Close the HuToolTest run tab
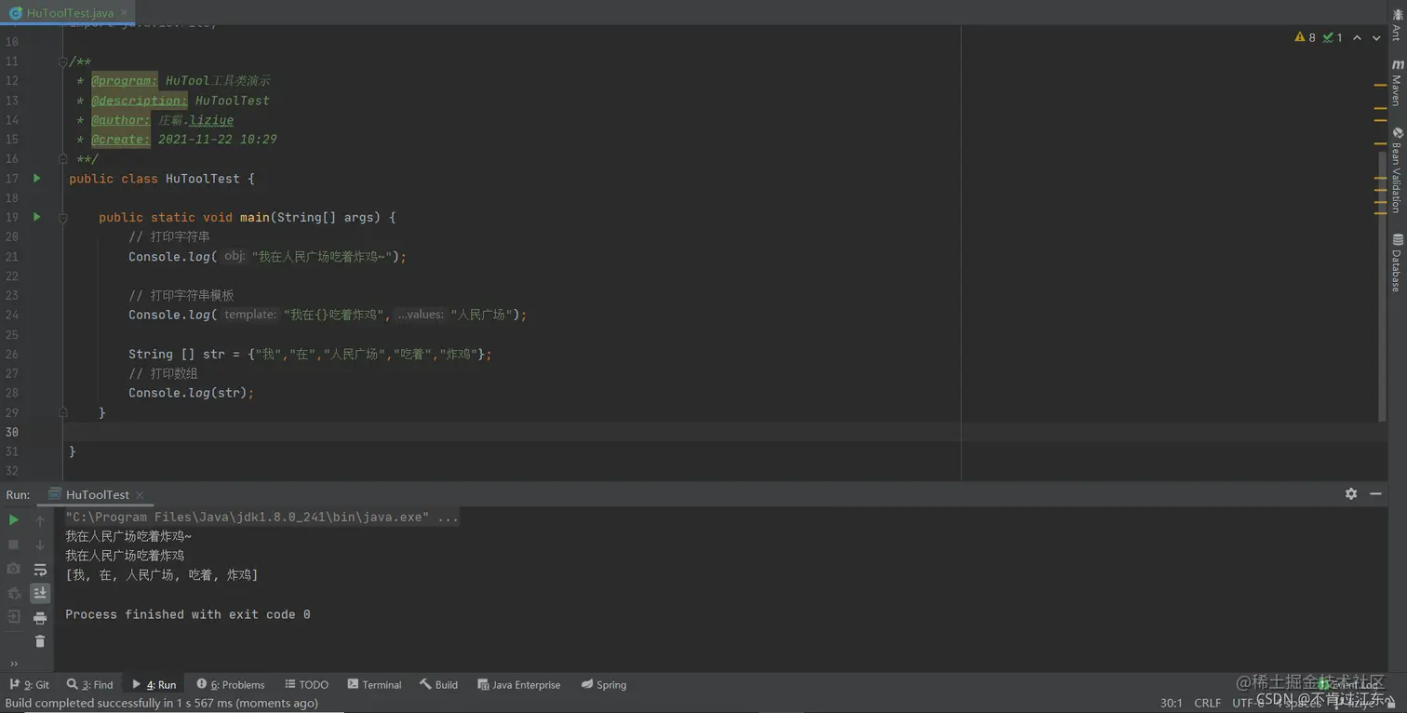1407x713 pixels. pos(141,494)
